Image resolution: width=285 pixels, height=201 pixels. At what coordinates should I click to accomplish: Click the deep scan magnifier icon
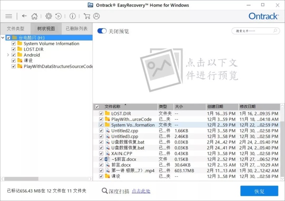point(104,191)
